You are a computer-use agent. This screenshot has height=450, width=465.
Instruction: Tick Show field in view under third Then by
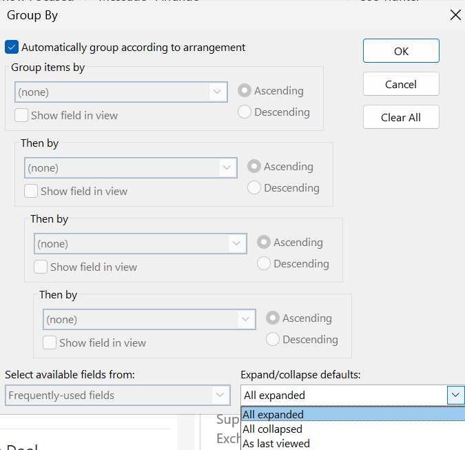point(50,342)
